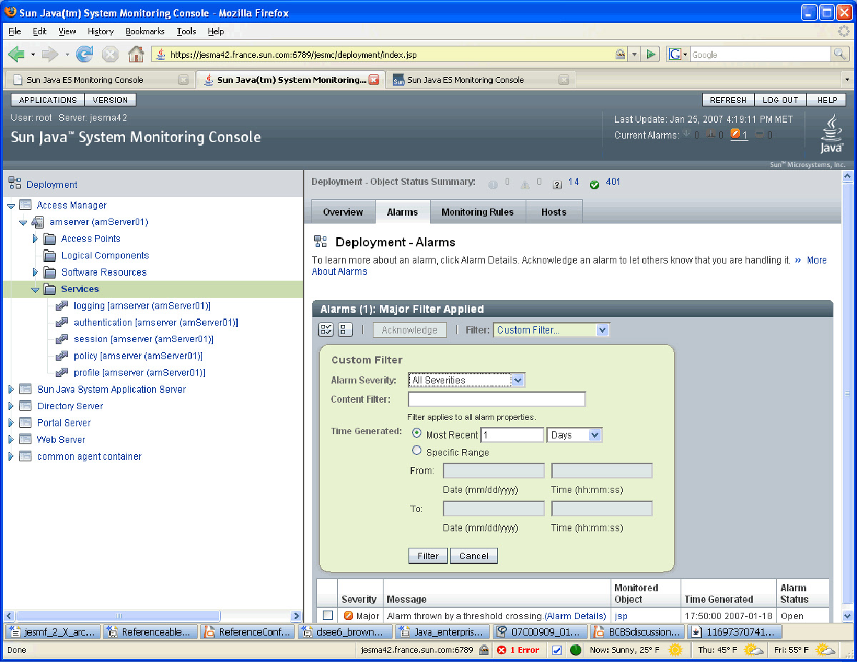857x662 pixels.
Task: Click the green Go arrow beside the address bar
Action: [x=651, y=54]
